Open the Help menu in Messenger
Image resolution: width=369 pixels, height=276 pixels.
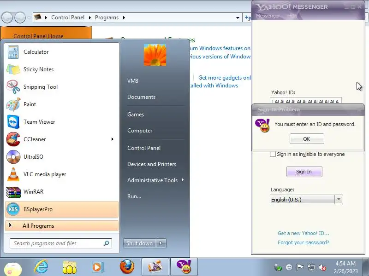click(292, 16)
